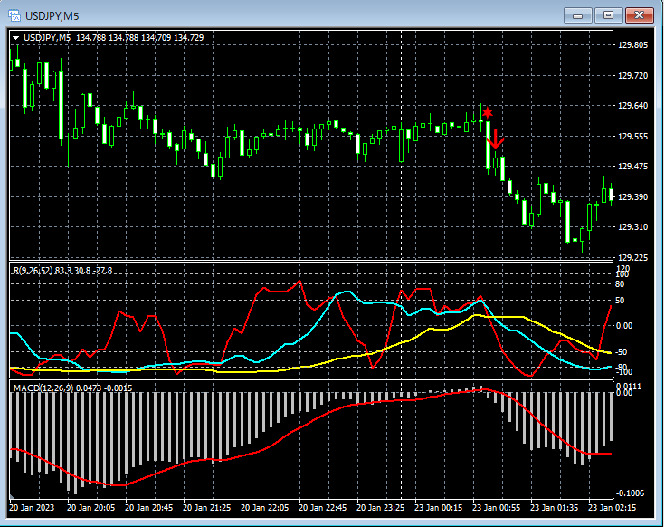The width and height of the screenshot is (665, 527).
Task: Close the USDJPY,M5 chart window
Action: click(x=641, y=14)
